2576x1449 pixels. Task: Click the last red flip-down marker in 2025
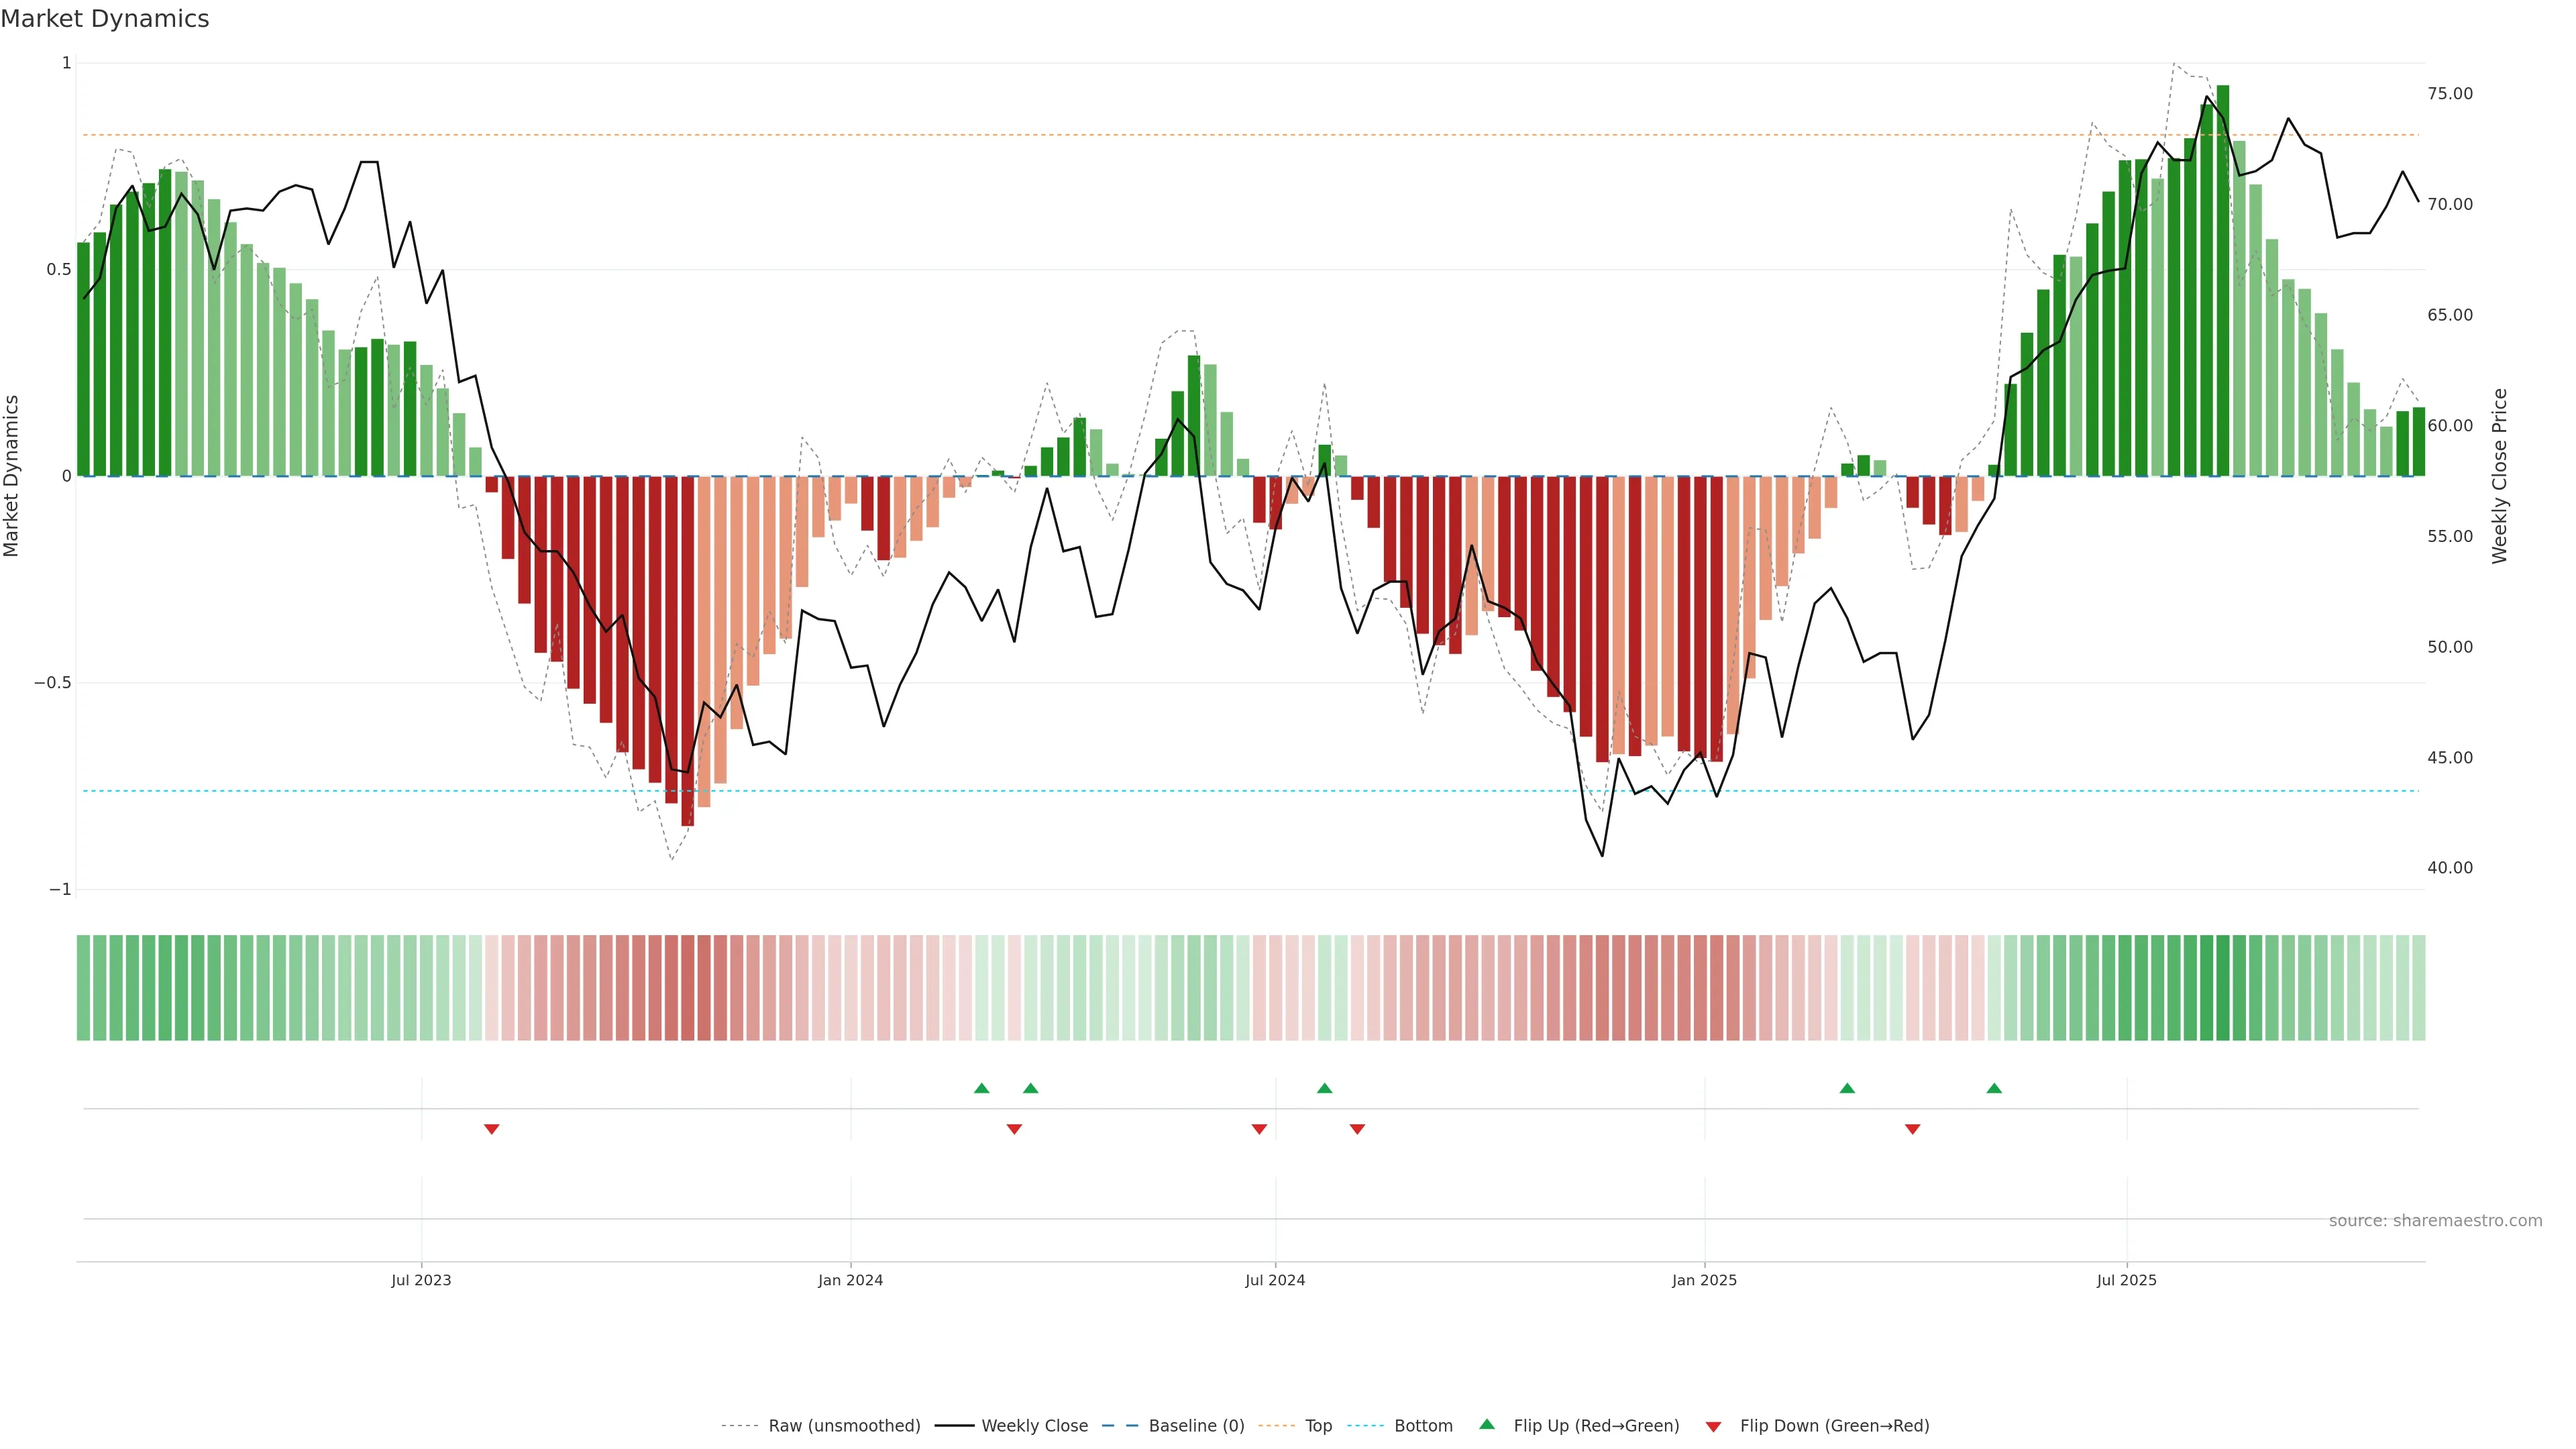point(1912,1129)
